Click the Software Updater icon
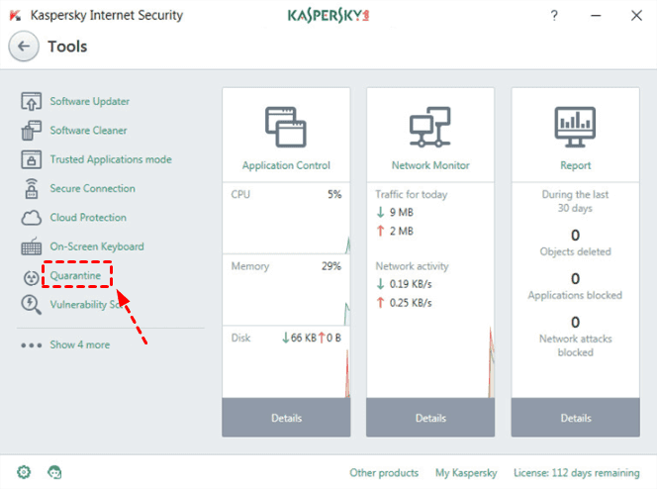Image resolution: width=657 pixels, height=489 pixels. [31, 102]
